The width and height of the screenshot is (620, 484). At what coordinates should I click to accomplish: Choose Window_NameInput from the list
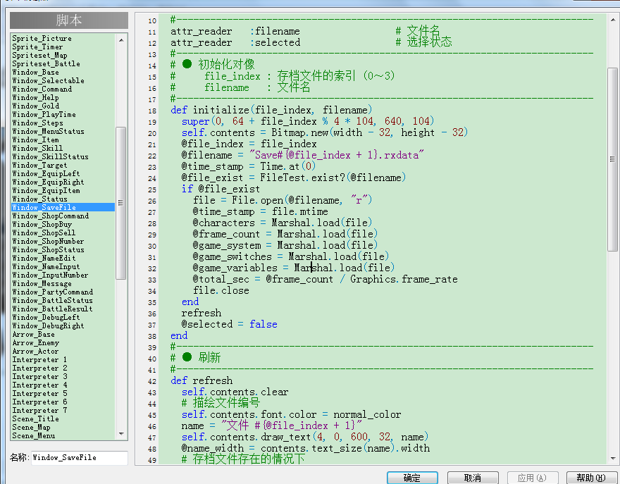pos(46,266)
